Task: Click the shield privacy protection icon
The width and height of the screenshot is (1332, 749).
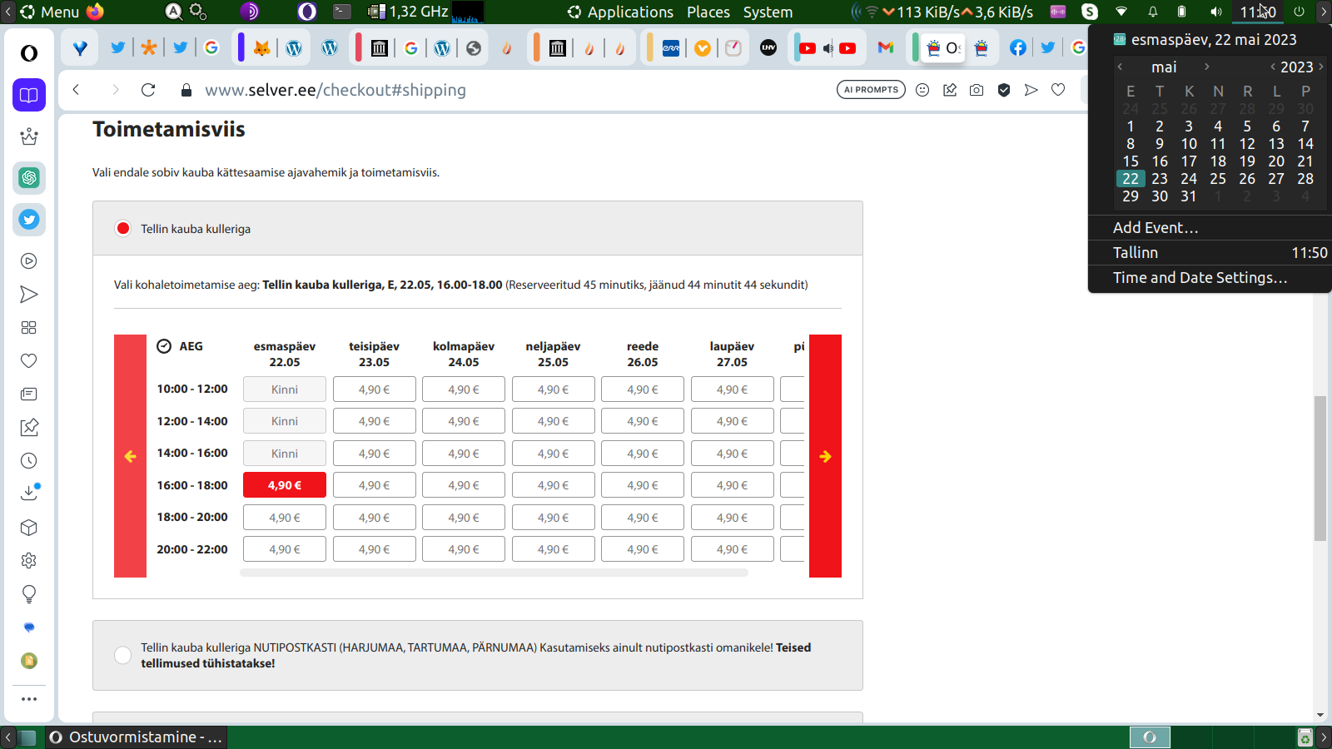Action: pyautogui.click(x=1004, y=90)
